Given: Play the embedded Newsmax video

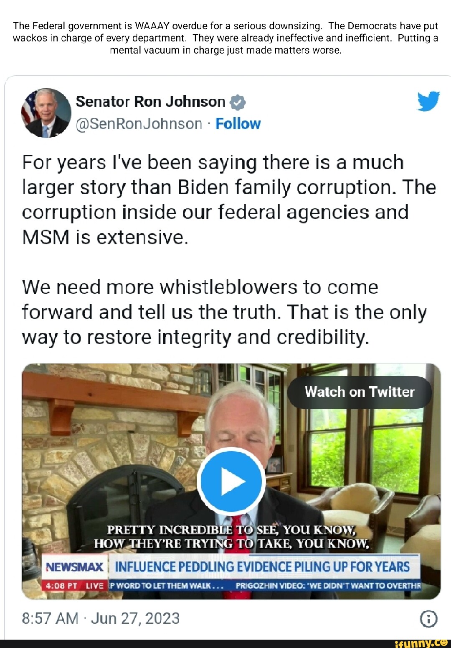Looking at the screenshot, I should (x=231, y=482).
